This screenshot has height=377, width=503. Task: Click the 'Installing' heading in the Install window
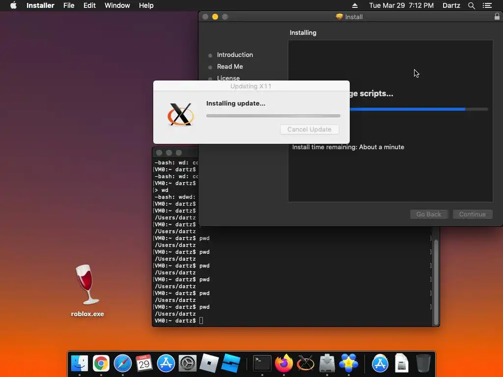point(303,33)
